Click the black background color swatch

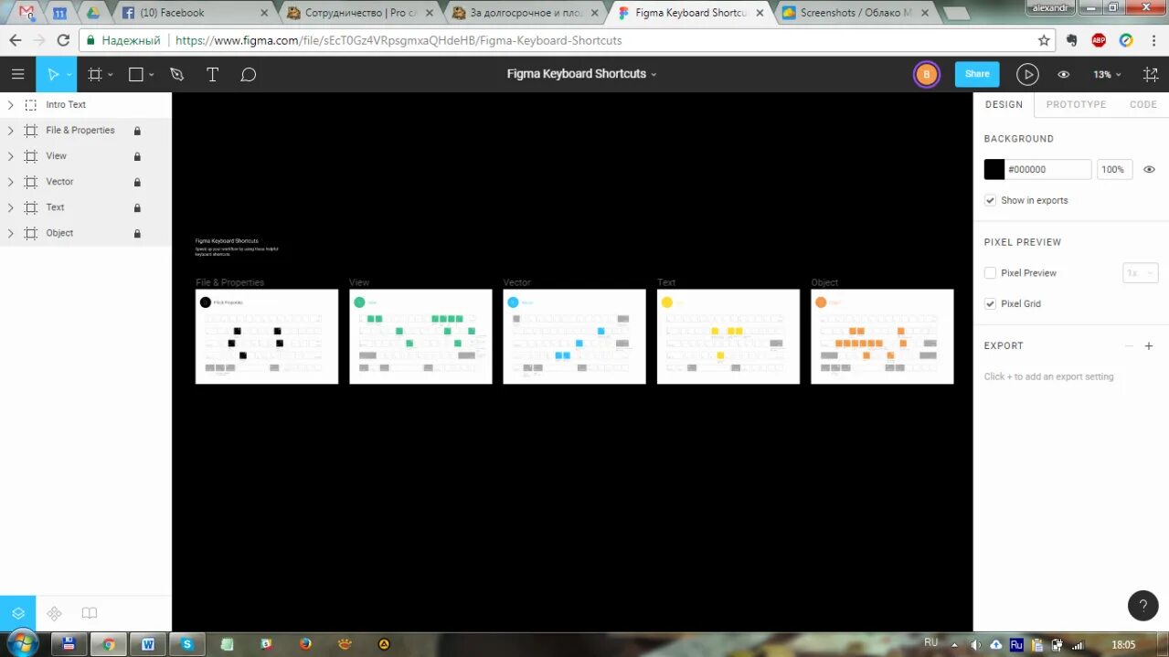point(994,169)
